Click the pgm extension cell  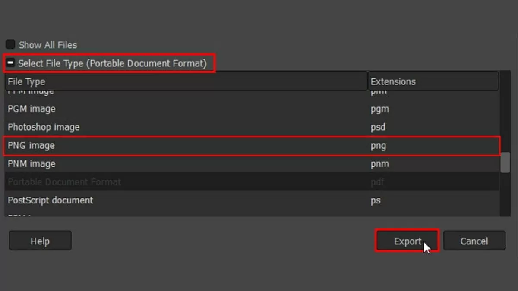click(x=379, y=109)
